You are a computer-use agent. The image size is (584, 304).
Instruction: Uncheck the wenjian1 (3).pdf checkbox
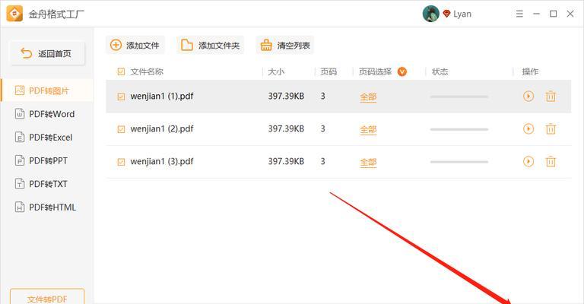(x=121, y=162)
